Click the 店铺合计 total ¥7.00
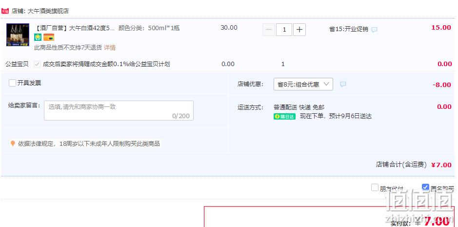 pyautogui.click(x=441, y=165)
